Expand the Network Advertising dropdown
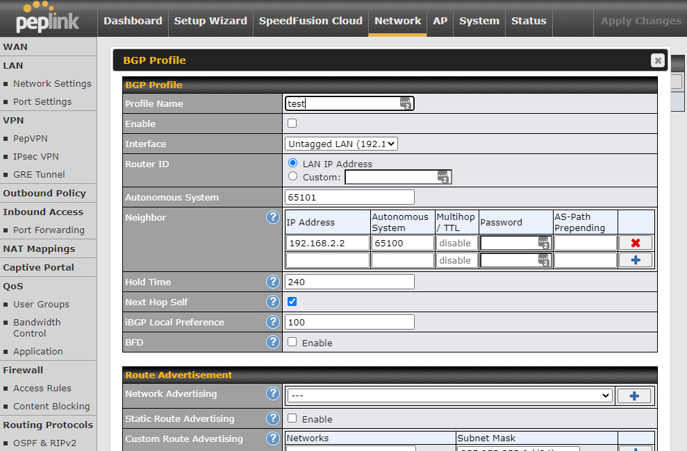687x451 pixels. [449, 395]
